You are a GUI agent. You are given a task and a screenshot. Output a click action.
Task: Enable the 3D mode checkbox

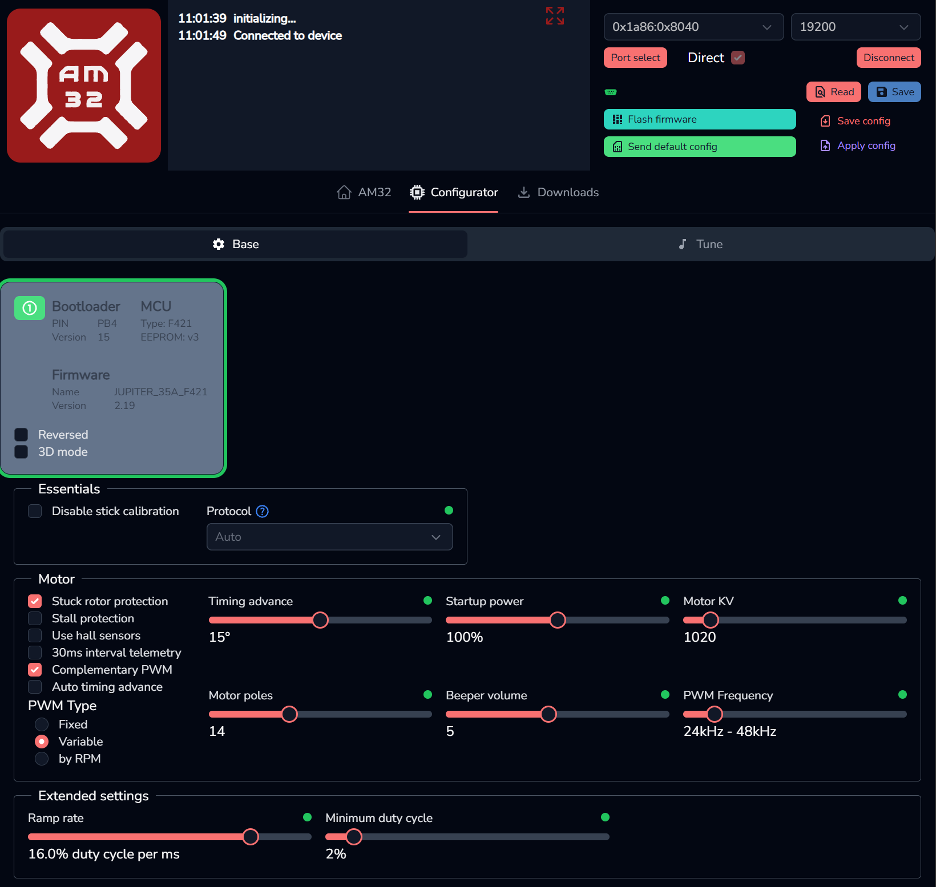[21, 452]
